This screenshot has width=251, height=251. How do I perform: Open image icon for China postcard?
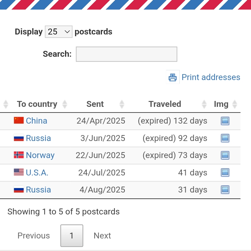point(225,121)
